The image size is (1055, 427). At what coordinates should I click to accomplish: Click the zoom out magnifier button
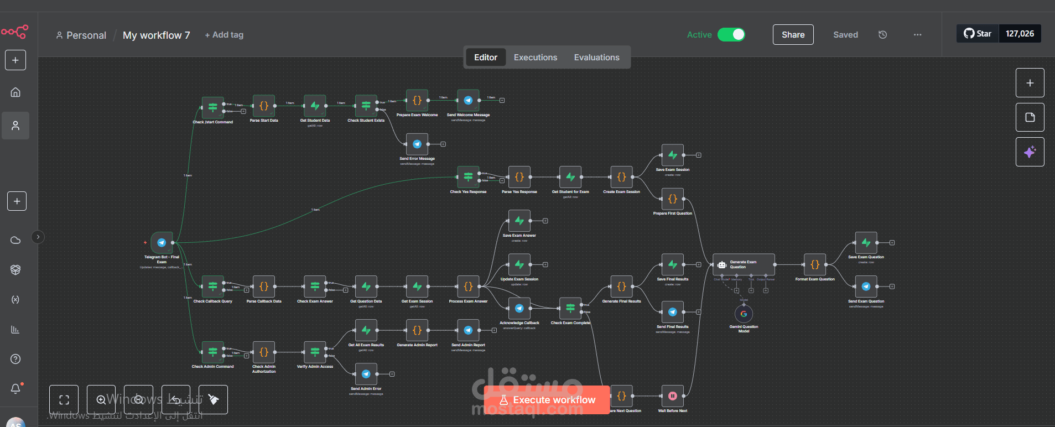click(x=138, y=399)
